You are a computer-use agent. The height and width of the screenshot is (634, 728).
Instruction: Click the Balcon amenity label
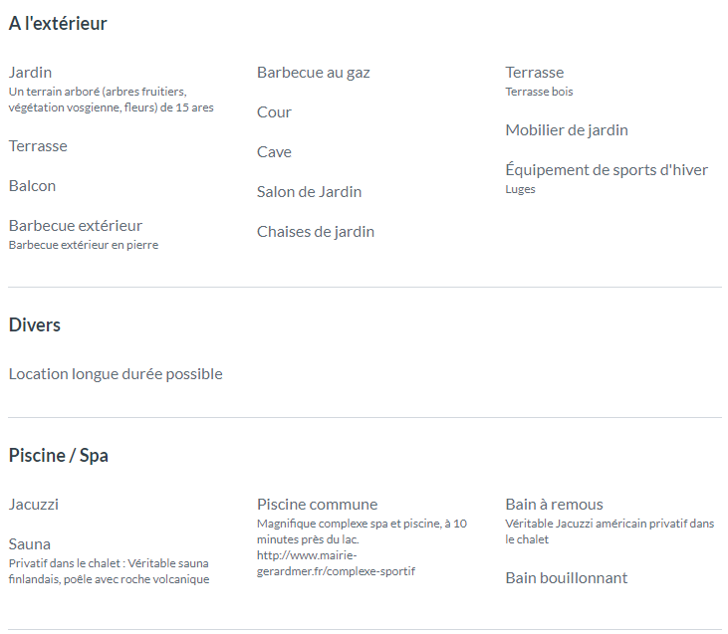coord(32,186)
